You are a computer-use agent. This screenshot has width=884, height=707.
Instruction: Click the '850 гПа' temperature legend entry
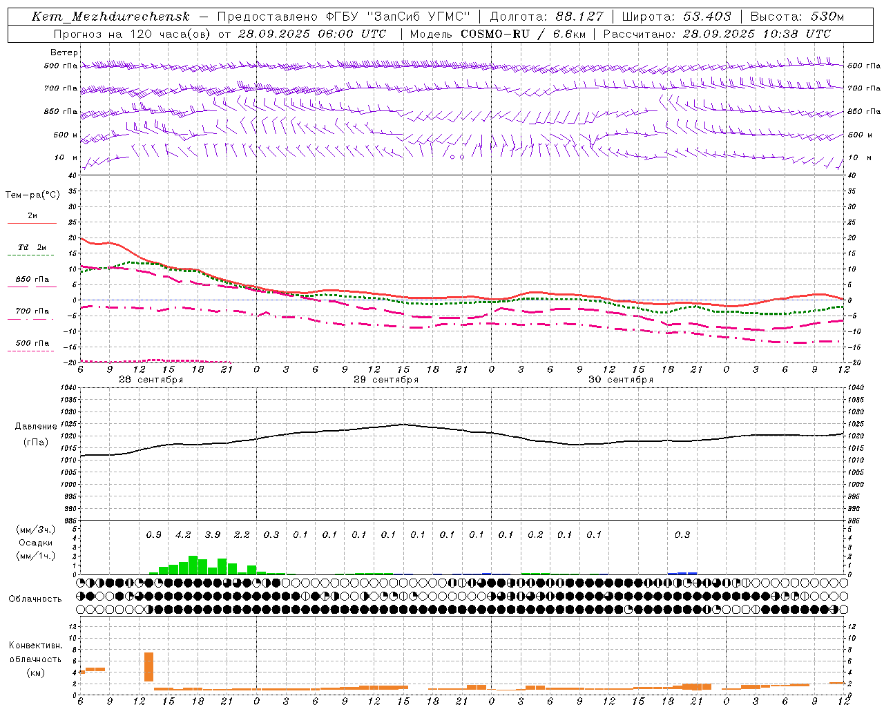[32, 280]
